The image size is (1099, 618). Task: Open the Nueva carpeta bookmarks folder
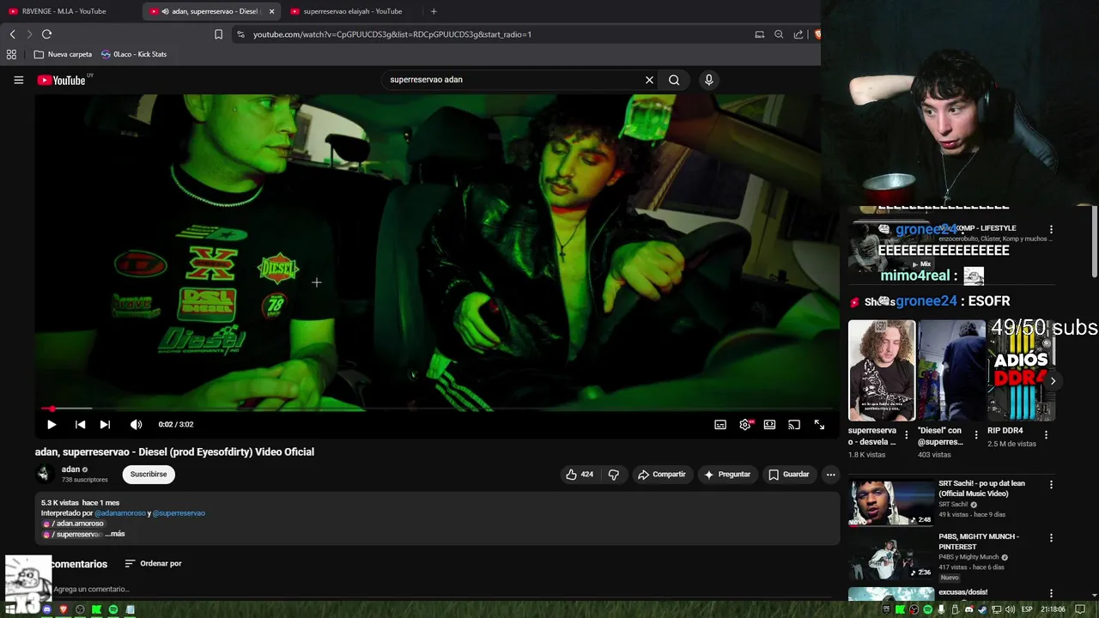[x=63, y=54]
